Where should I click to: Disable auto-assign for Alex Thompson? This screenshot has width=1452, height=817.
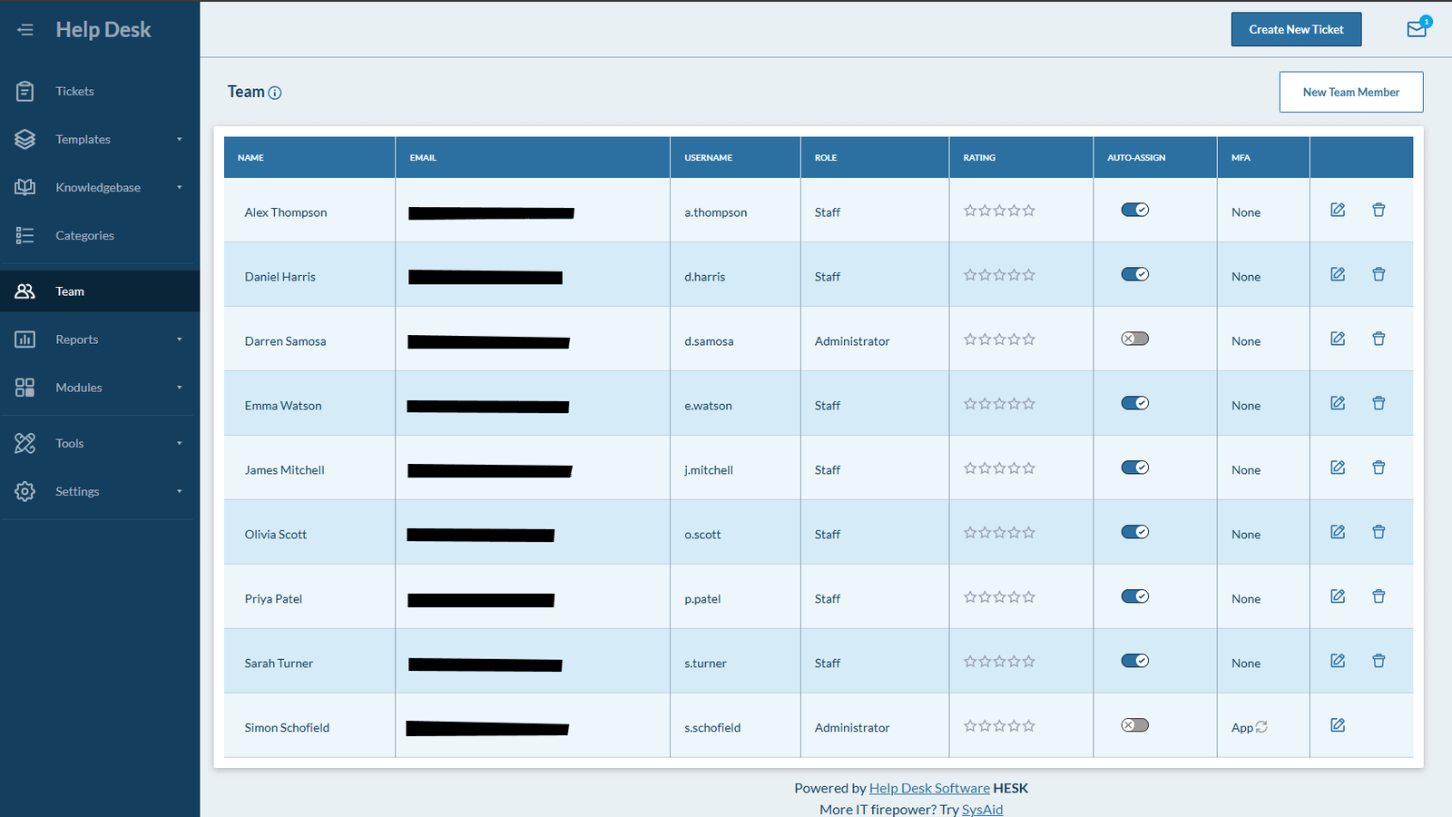1134,210
